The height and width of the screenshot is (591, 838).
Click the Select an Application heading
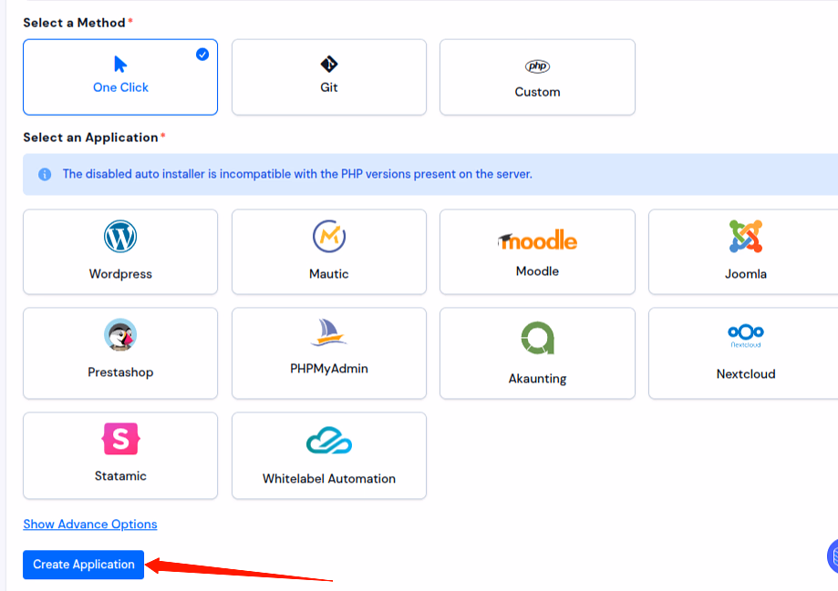[x=91, y=138]
